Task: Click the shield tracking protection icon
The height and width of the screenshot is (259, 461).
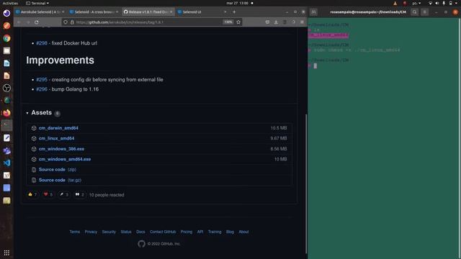Action: (x=66, y=22)
